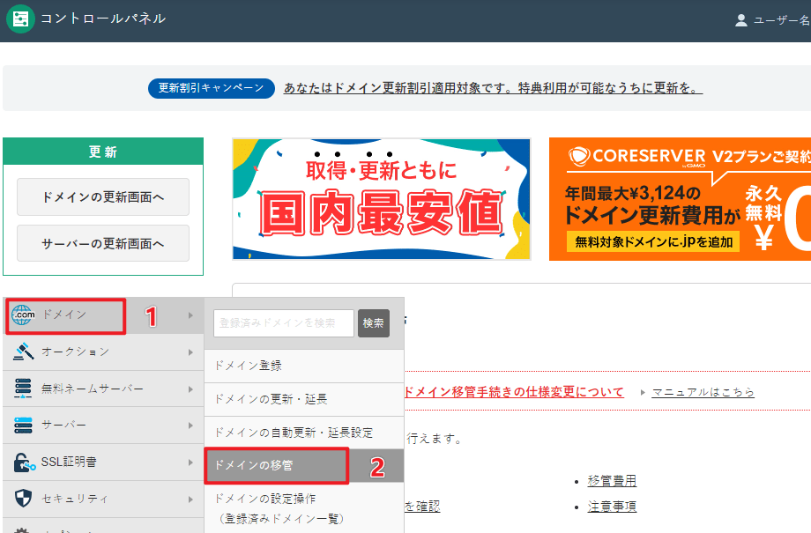
Task: Open the マニュアルはこちら link
Action: click(x=703, y=392)
